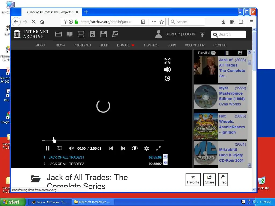Open the CONTACT menu item
275x206 pixels.
tap(151, 45)
